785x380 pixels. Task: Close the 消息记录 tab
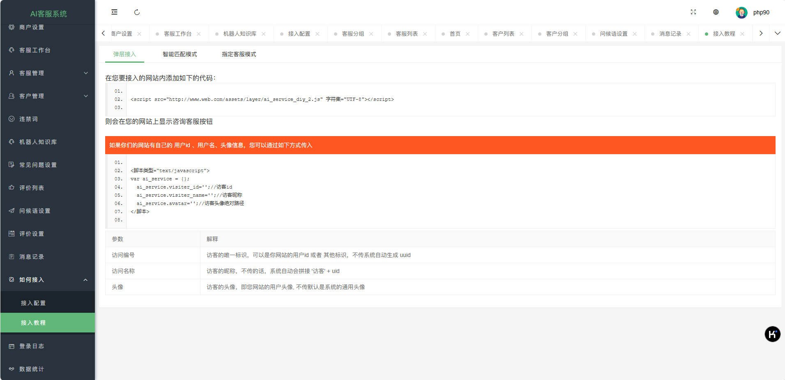point(688,34)
